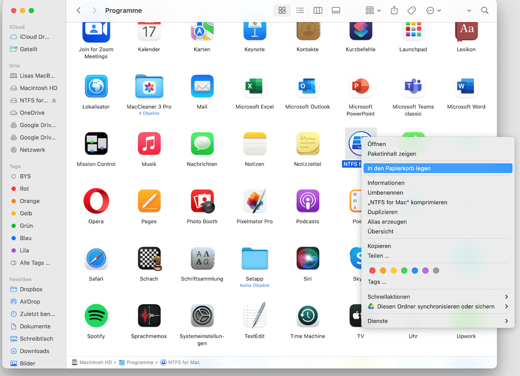
Task: Select the Microsoft PowerPoint app icon
Action: (x=360, y=87)
